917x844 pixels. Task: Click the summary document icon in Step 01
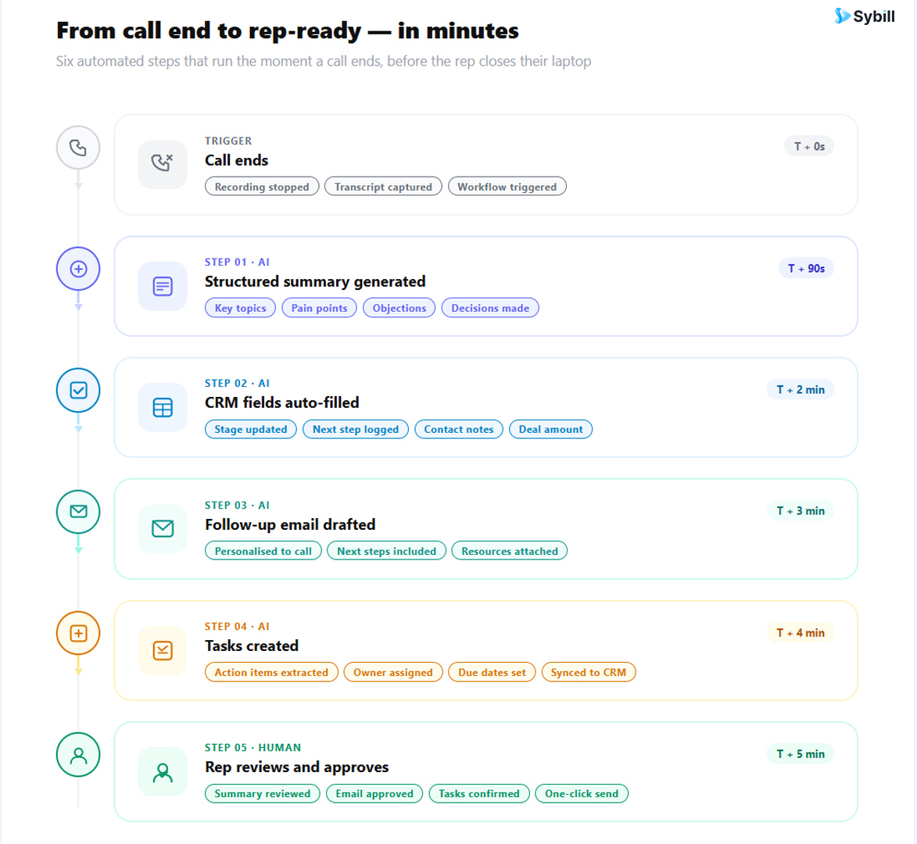coord(163,286)
